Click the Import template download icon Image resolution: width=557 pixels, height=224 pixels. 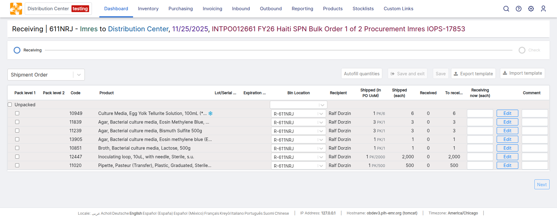(x=505, y=73)
